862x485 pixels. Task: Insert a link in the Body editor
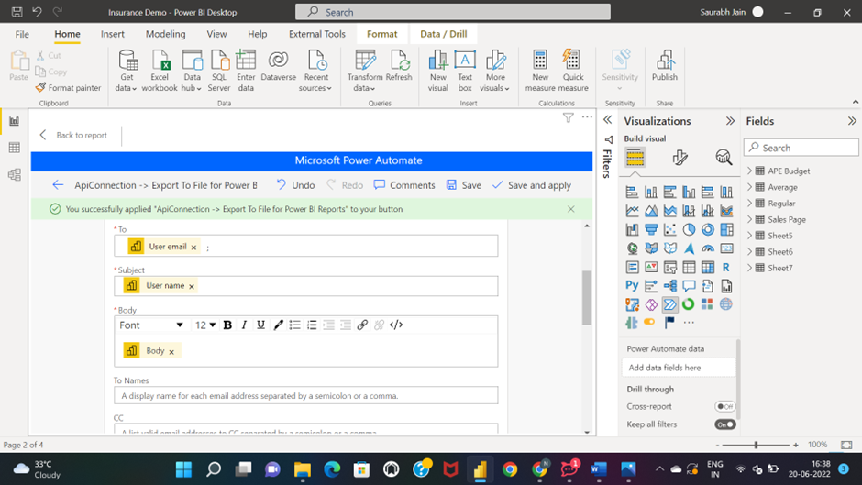click(x=361, y=325)
